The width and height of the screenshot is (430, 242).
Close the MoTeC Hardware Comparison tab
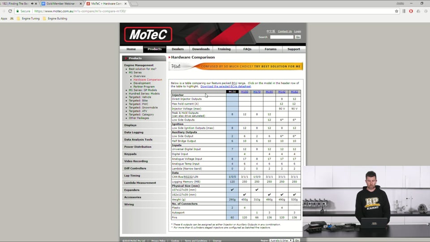pyautogui.click(x=125, y=4)
